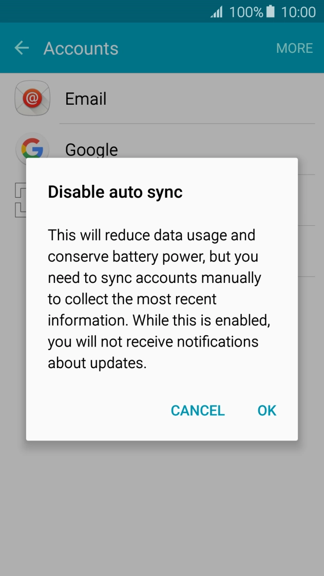Image resolution: width=324 pixels, height=576 pixels.
Task: Tap the battery icon in status bar
Action: coord(271,12)
